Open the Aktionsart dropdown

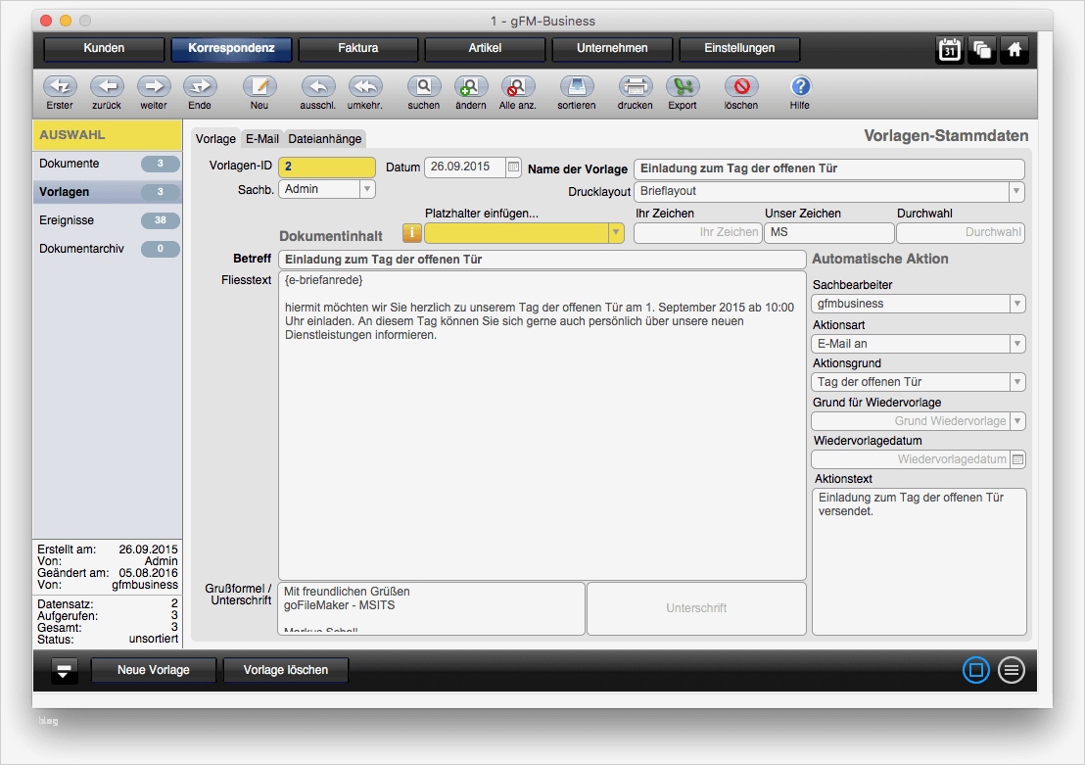point(1017,344)
